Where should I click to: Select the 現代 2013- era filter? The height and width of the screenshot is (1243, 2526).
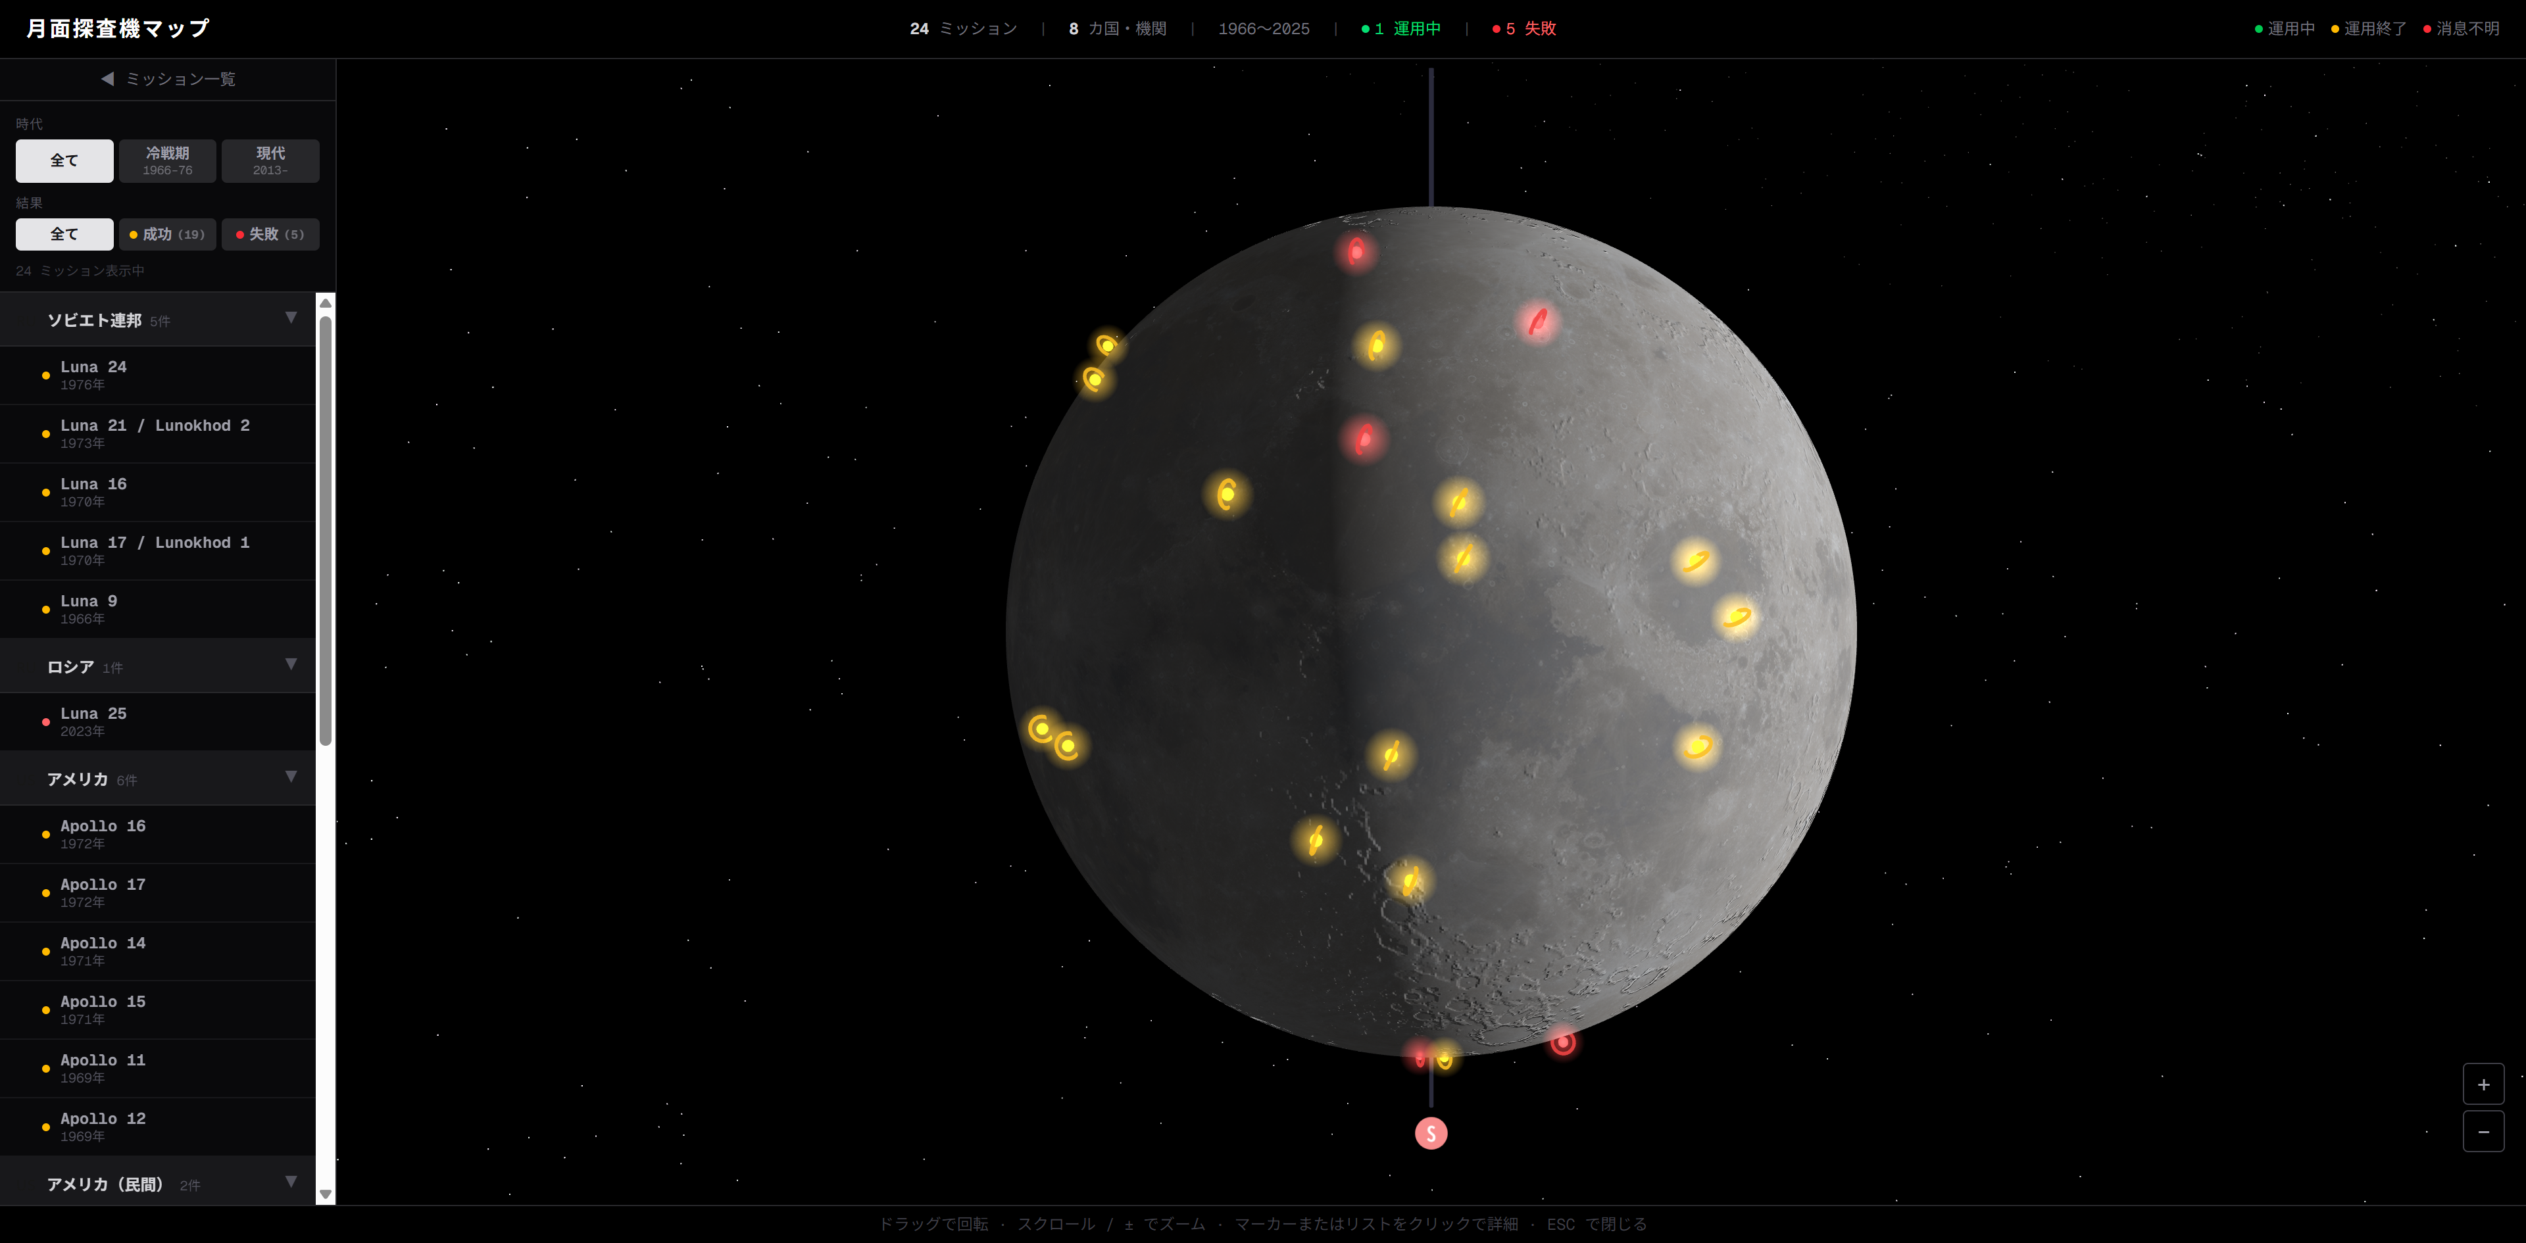[x=270, y=160]
